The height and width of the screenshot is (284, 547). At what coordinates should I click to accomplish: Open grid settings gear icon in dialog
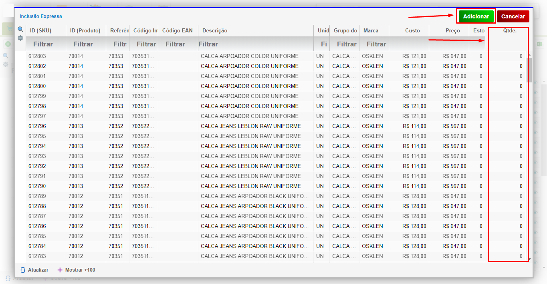click(x=20, y=38)
